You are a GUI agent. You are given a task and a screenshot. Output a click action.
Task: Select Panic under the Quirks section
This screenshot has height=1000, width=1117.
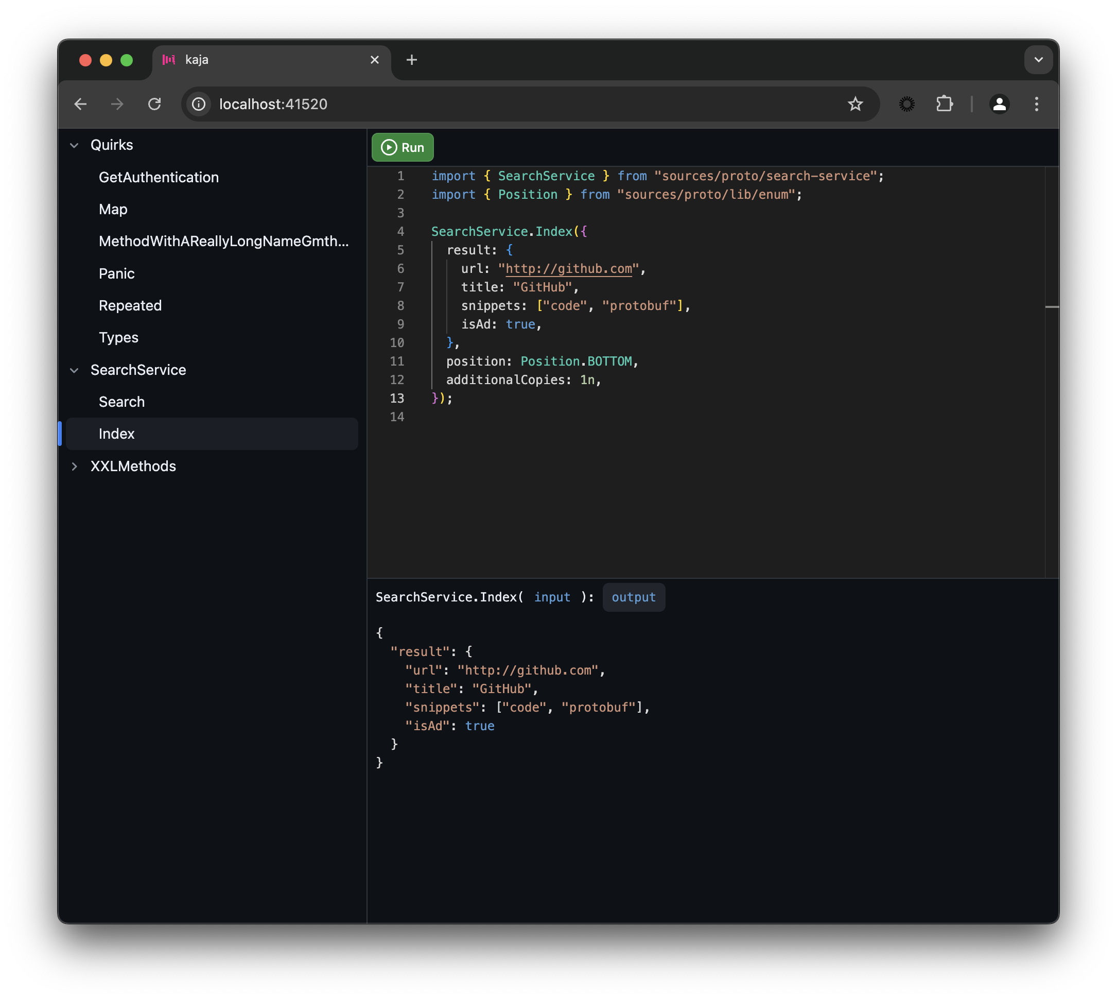click(x=116, y=273)
